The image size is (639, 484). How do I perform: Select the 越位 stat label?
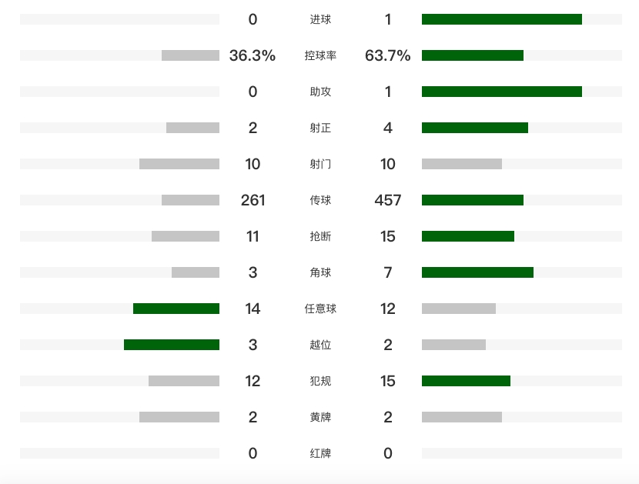pyautogui.click(x=320, y=345)
